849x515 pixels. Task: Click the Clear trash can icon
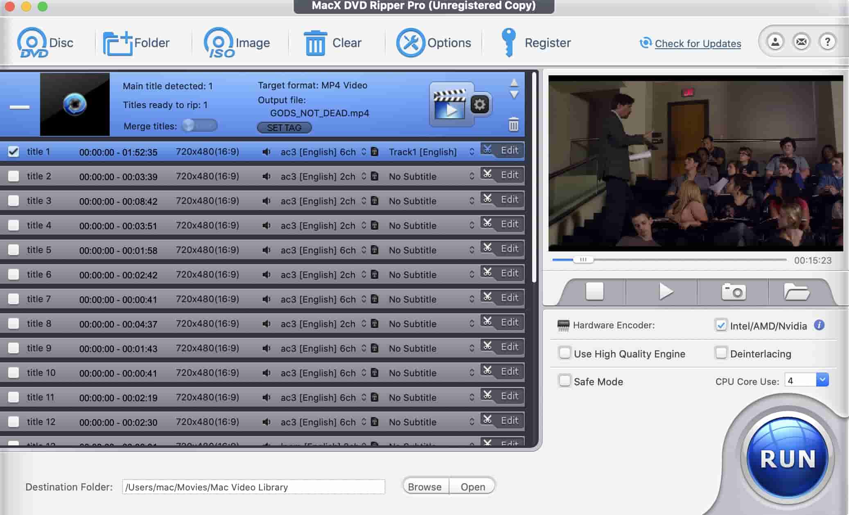pos(315,43)
